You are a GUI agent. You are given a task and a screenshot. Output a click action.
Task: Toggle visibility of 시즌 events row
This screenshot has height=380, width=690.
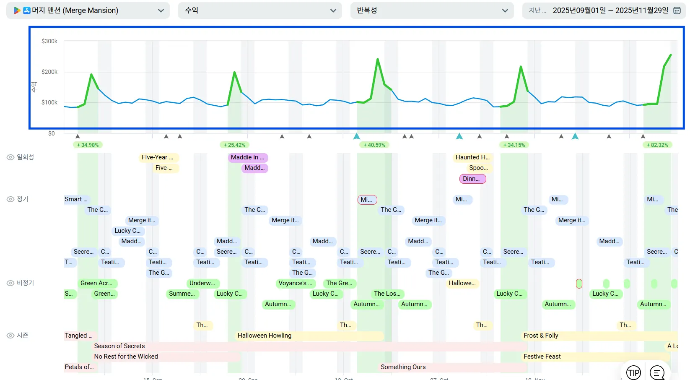click(x=10, y=336)
